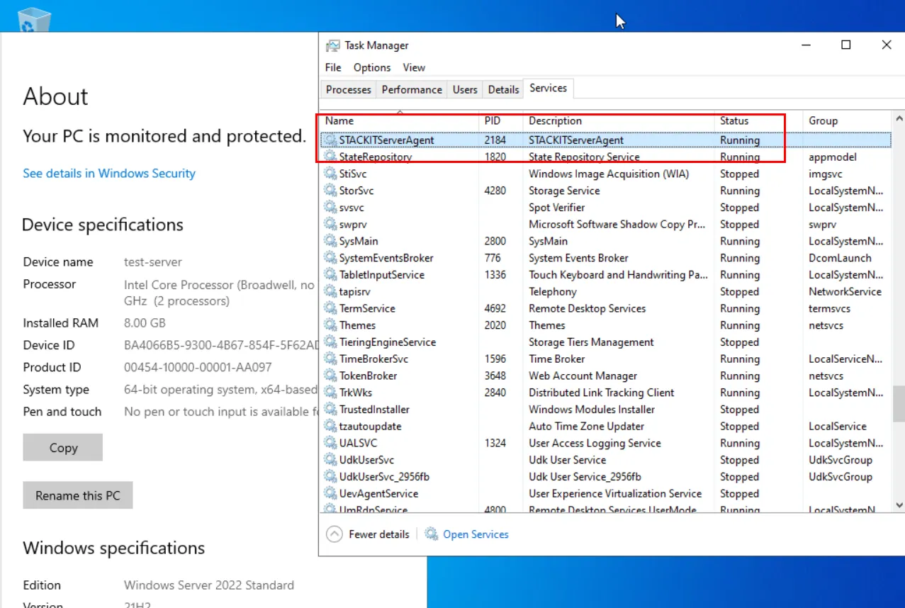Switch to the Performance tab
The width and height of the screenshot is (905, 608).
[411, 89]
